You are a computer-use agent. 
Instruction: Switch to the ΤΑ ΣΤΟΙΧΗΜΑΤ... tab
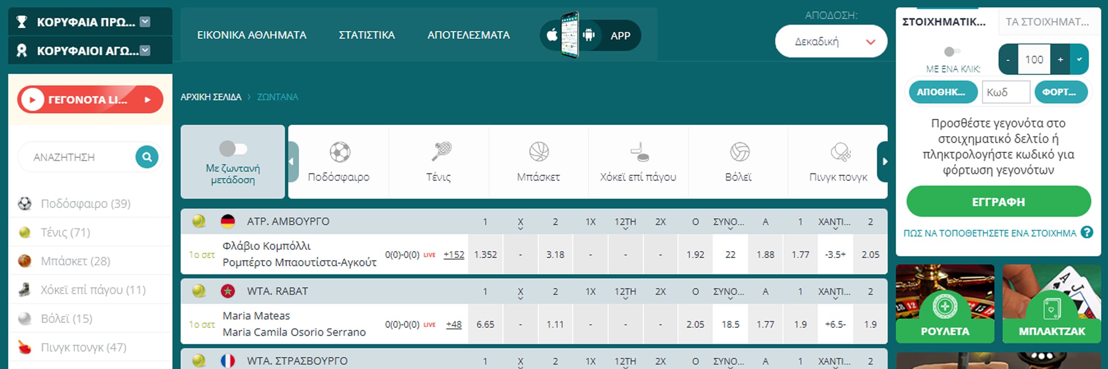[1047, 22]
